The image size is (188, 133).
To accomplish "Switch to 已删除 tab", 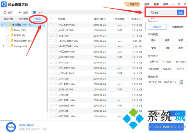I will tap(37, 19).
